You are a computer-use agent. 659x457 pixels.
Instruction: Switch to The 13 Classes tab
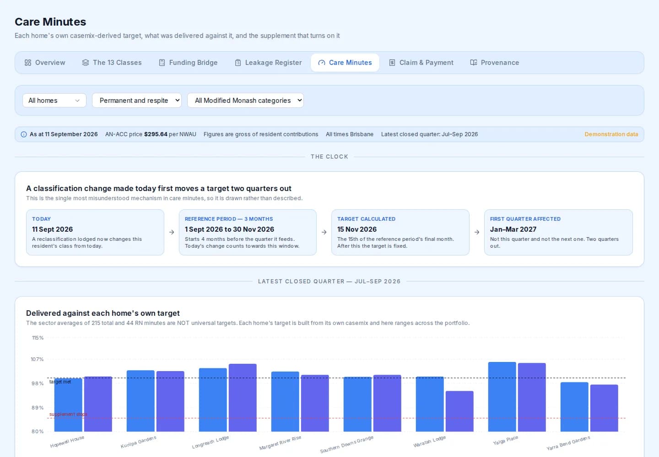(112, 63)
